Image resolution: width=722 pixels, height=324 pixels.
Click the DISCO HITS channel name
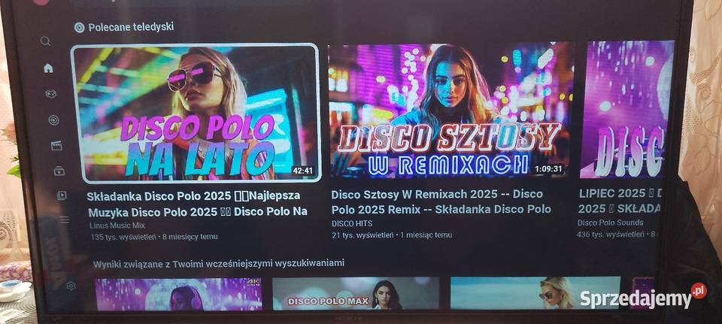click(352, 224)
